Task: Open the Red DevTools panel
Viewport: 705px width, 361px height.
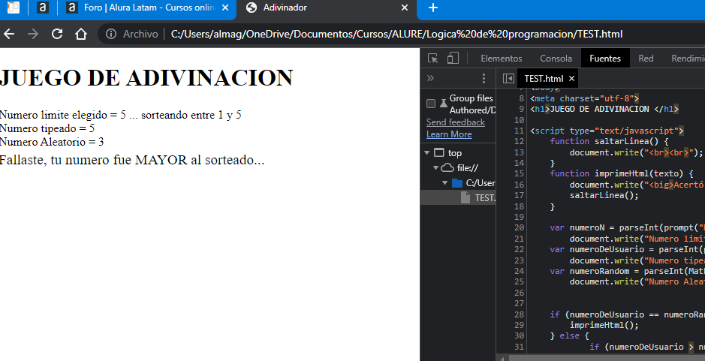Action: [x=646, y=59]
